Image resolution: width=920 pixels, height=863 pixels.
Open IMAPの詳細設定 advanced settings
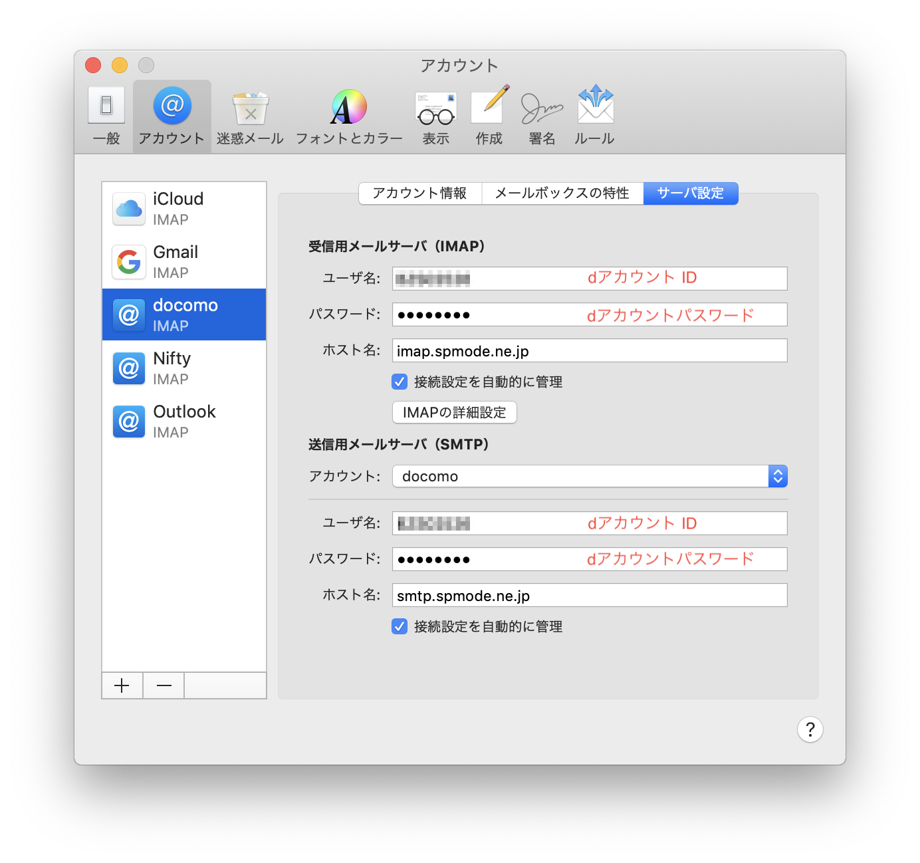455,412
